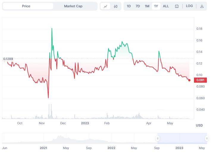Grab the right range slider handle

click(x=207, y=138)
